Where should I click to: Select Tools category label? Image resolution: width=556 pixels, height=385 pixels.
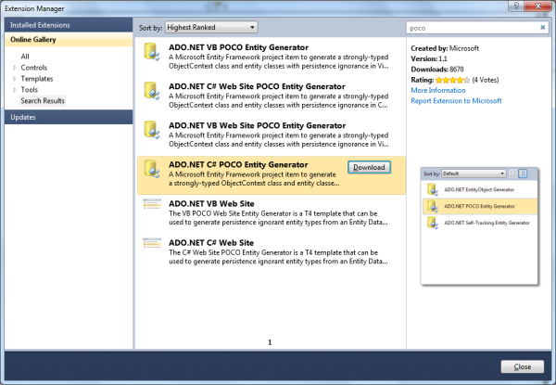pyautogui.click(x=29, y=89)
